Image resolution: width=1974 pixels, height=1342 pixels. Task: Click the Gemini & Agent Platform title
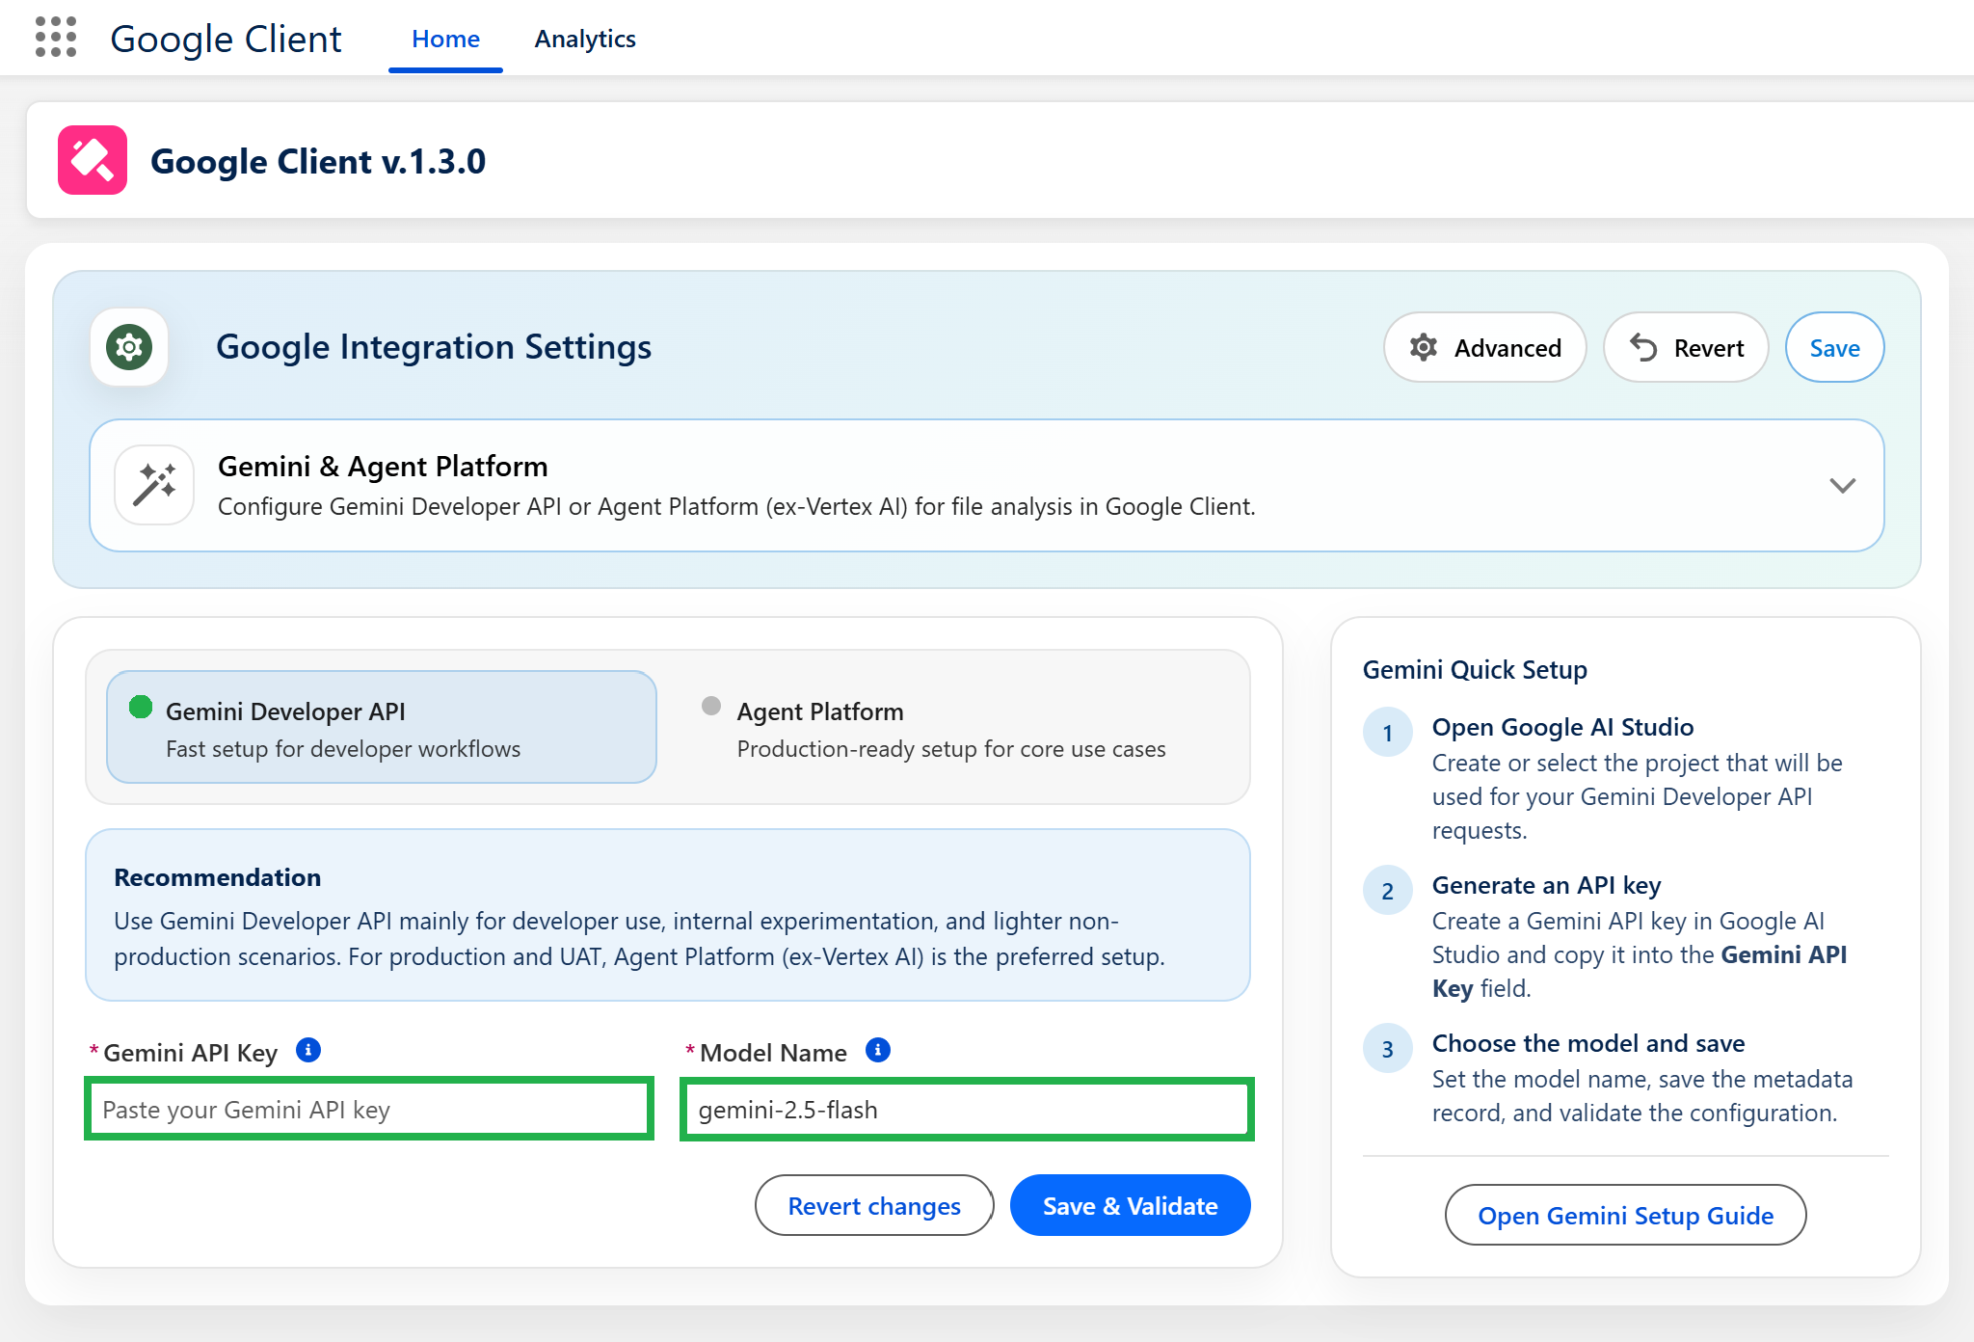(x=383, y=467)
